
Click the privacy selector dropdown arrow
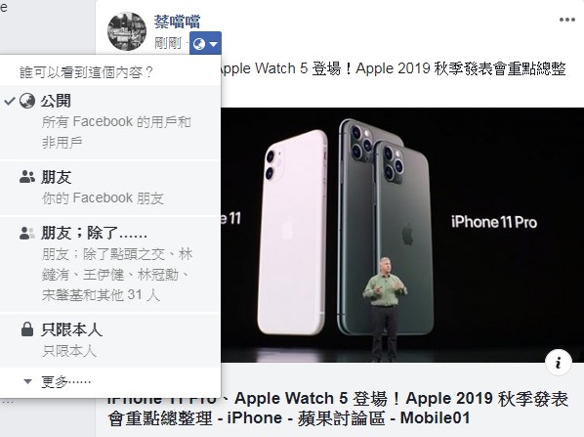(x=214, y=44)
